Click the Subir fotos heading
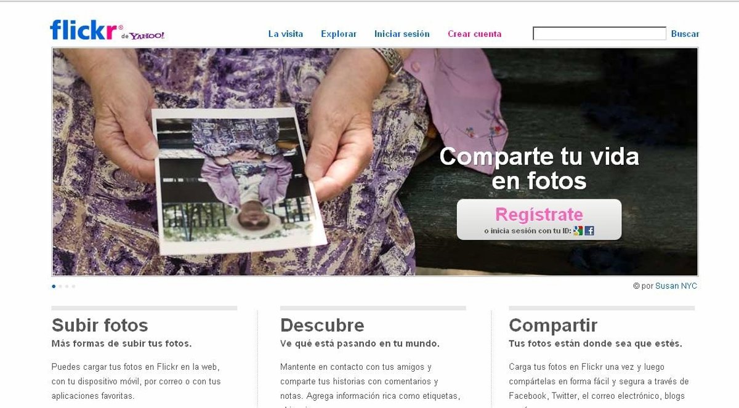Image resolution: width=739 pixels, height=408 pixels. click(x=100, y=325)
